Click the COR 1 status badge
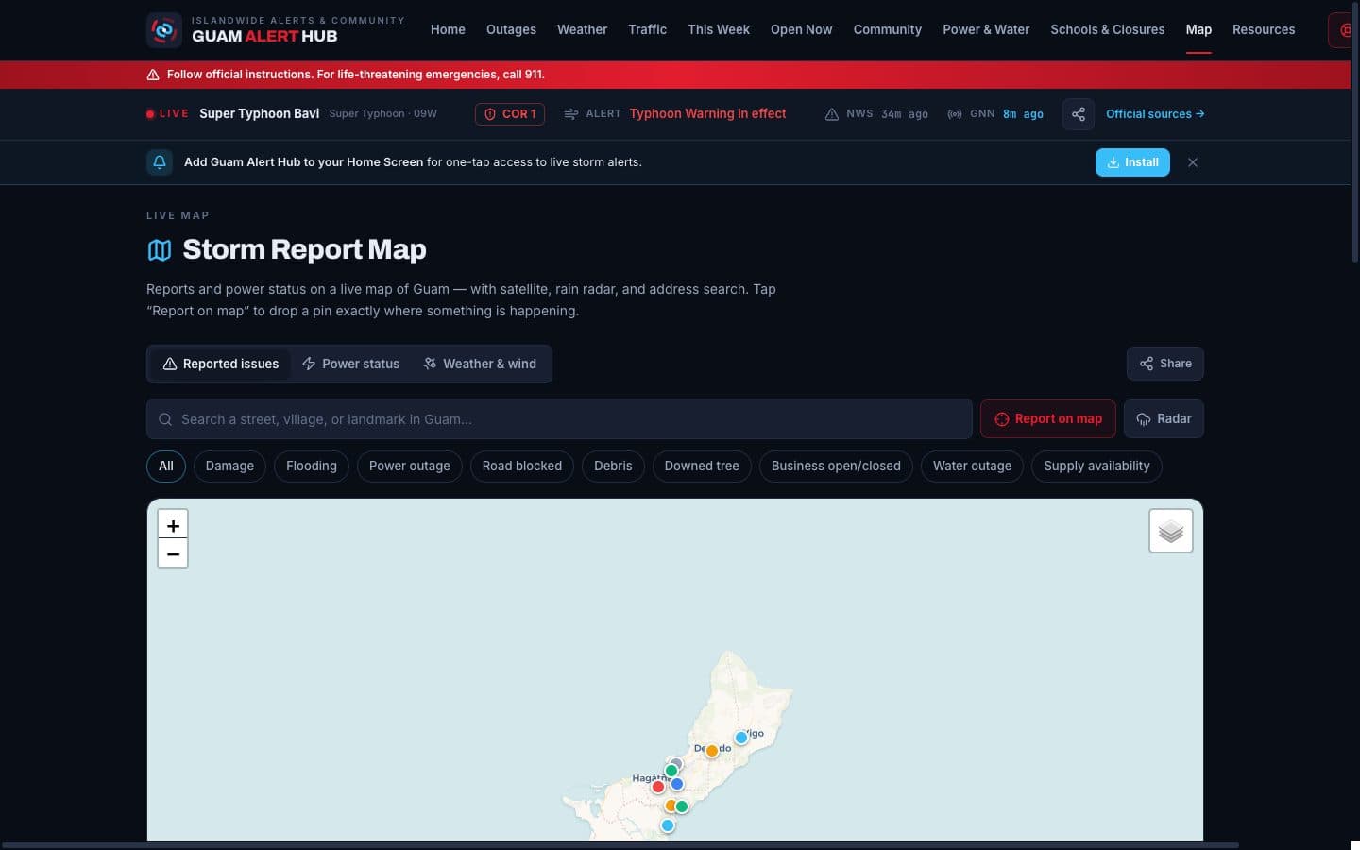This screenshot has height=850, width=1360. click(510, 114)
